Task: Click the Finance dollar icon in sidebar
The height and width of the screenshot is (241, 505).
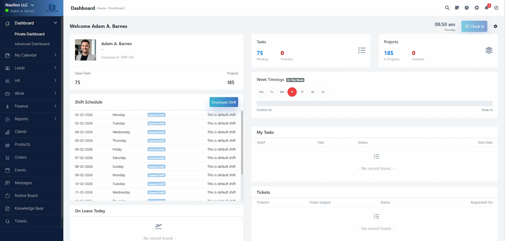Action: pyautogui.click(x=7, y=106)
